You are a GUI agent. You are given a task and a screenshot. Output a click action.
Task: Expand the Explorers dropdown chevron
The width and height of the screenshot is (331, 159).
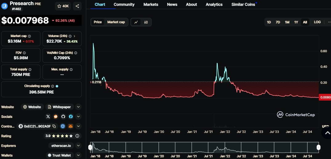pos(78,146)
